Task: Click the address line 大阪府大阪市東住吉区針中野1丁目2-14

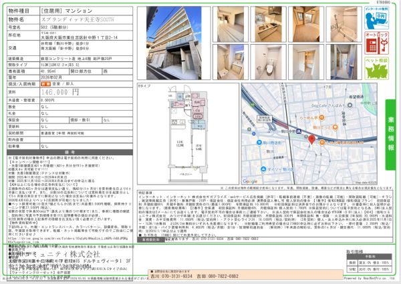Action: coord(80,37)
